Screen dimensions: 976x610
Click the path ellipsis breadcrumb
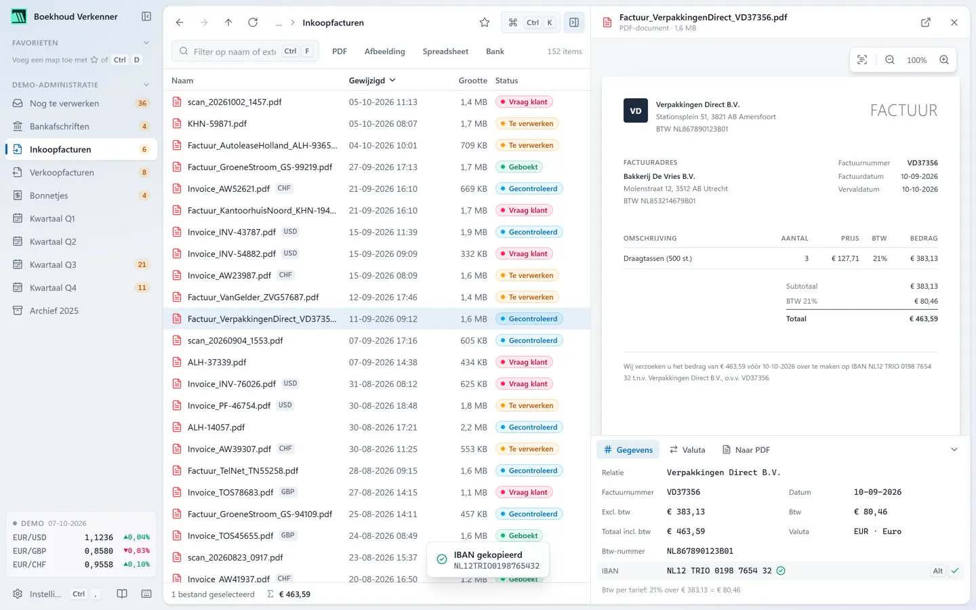[x=279, y=22]
